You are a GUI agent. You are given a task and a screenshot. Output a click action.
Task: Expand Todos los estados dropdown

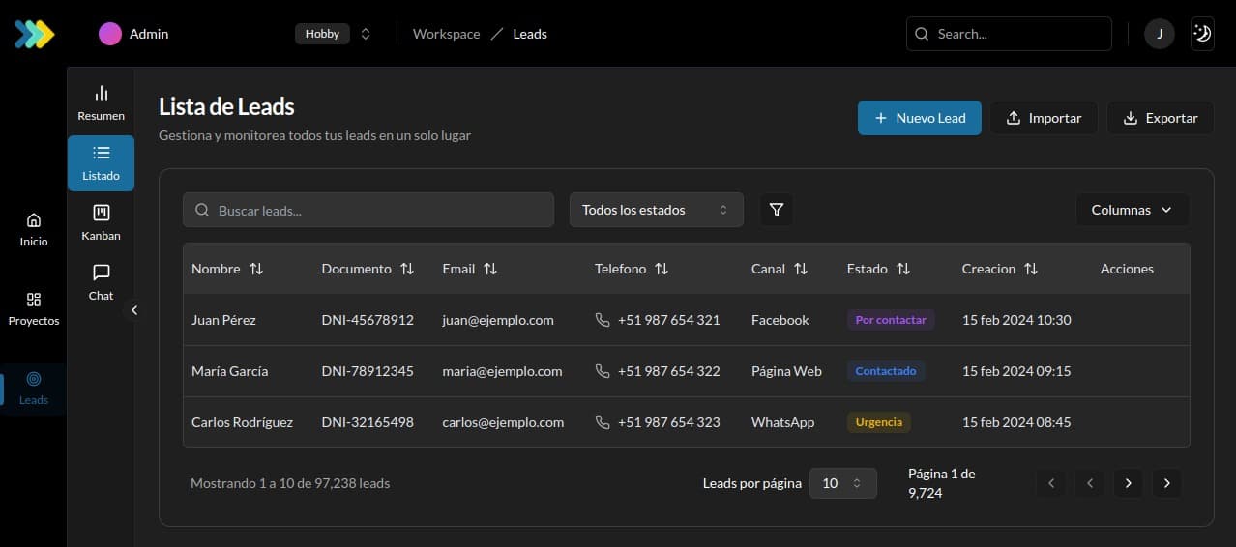click(656, 210)
